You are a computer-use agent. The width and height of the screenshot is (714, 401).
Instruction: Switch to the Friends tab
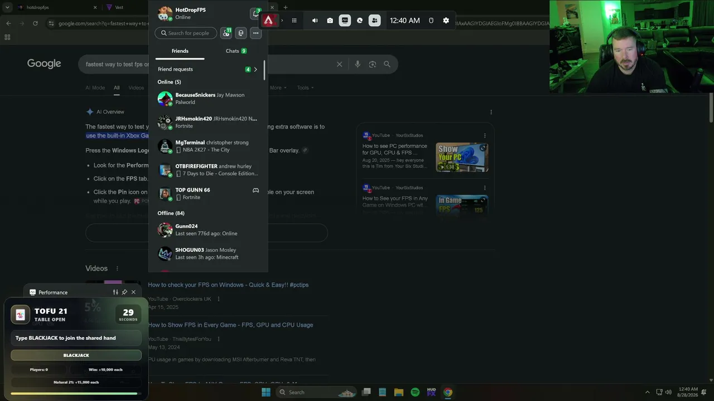[180, 51]
